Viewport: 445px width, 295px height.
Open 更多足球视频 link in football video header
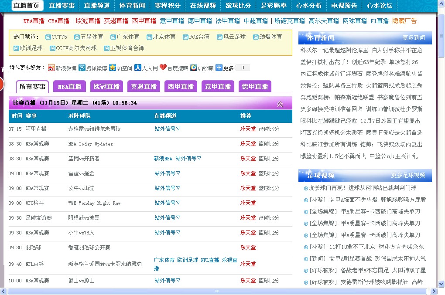click(408, 176)
